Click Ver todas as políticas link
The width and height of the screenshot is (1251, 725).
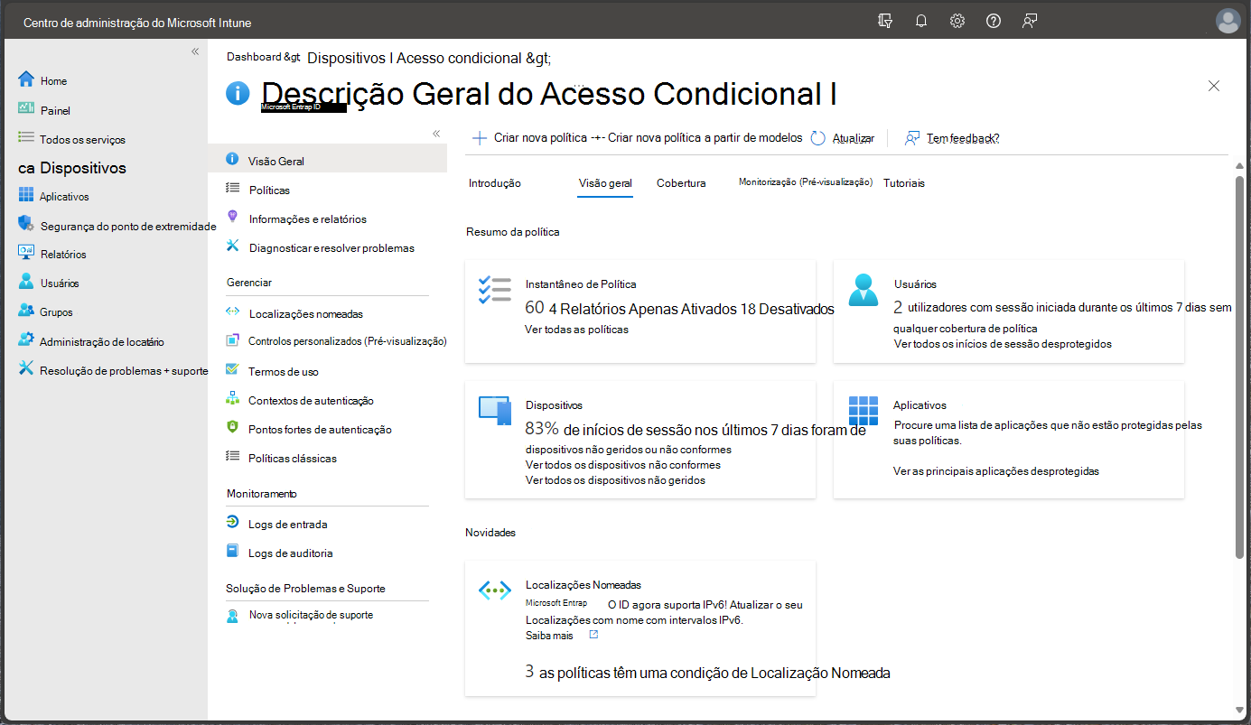pyautogui.click(x=576, y=330)
